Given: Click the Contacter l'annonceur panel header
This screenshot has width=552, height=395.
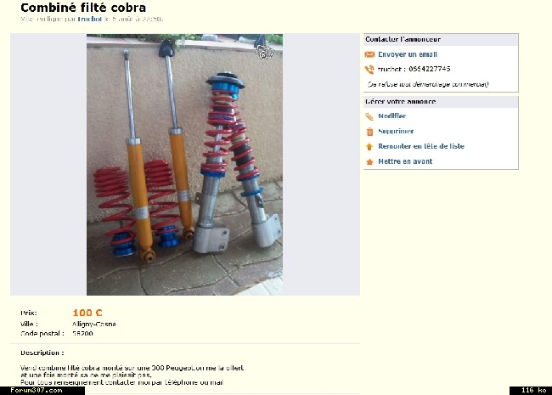Looking at the screenshot, I should [x=441, y=39].
